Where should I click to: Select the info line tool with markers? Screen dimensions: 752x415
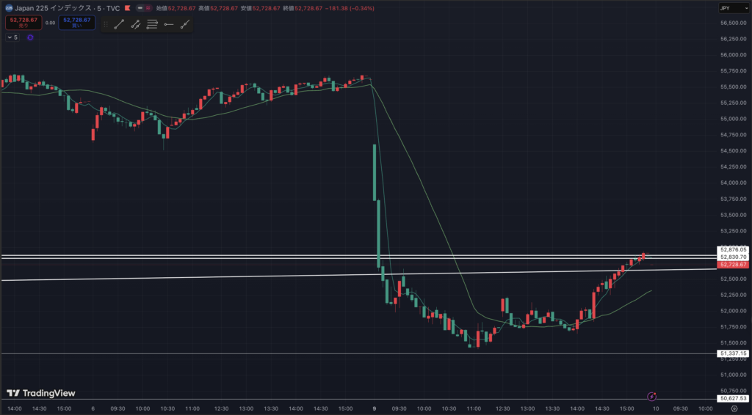pyautogui.click(x=136, y=24)
